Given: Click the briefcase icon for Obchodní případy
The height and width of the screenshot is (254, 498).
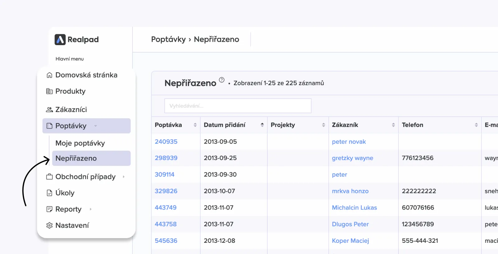Looking at the screenshot, I should [49, 177].
